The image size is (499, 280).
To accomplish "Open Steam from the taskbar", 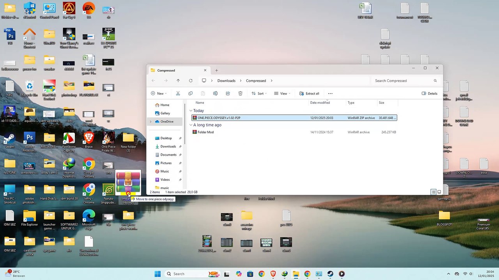I will pos(330,274).
